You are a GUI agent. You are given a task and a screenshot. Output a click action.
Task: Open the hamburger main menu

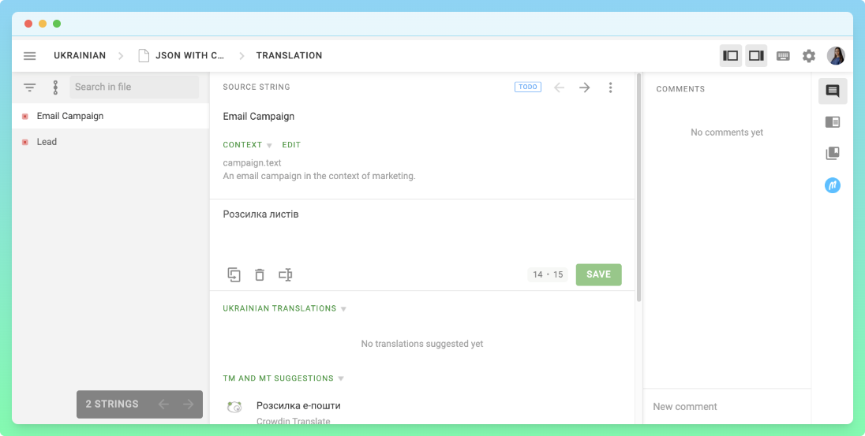(30, 56)
